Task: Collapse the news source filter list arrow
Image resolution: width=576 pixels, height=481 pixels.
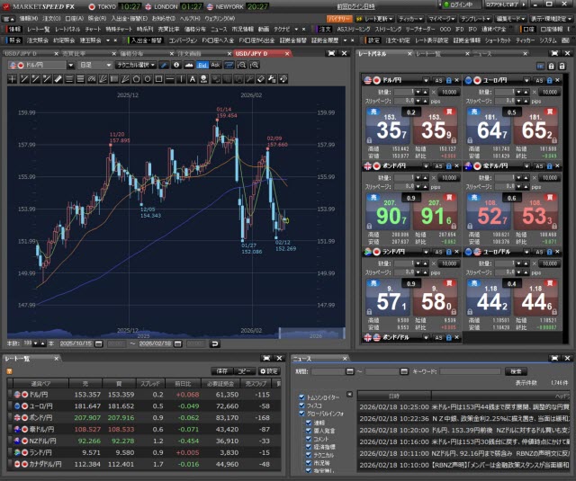Action: [349, 395]
